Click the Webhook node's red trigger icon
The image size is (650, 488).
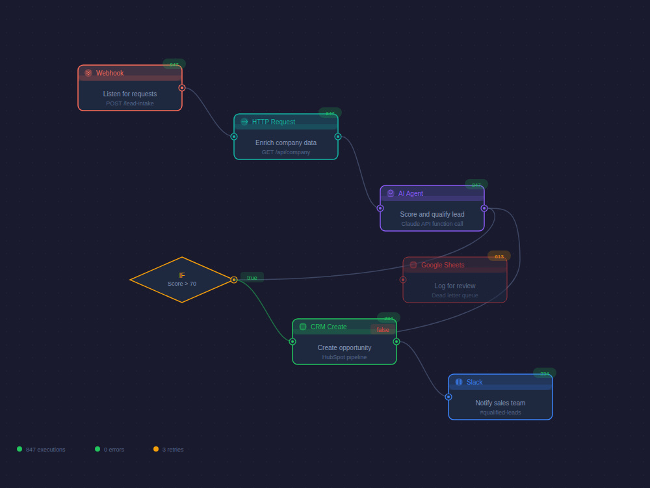88,73
